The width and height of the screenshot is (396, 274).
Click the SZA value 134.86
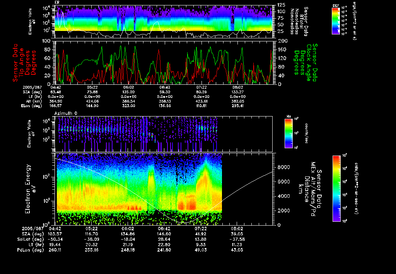(128, 234)
